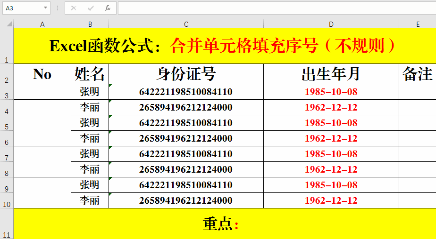Click the Enter checkmark formula bar icon

click(x=91, y=8)
